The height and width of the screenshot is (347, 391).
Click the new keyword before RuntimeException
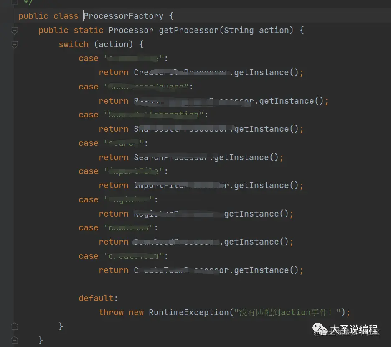click(x=136, y=313)
